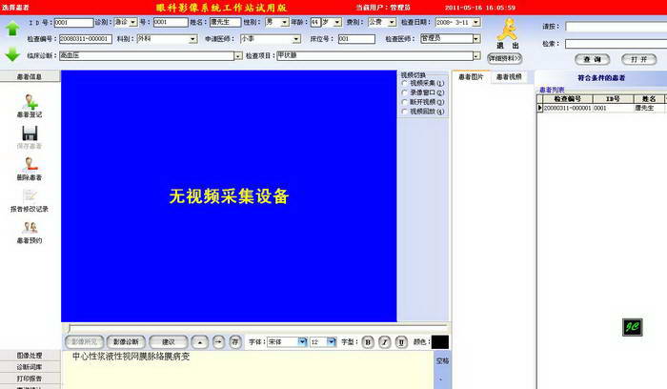Screen dimensions: 667x389
Task: Click the green JC logo icon
Action: click(632, 327)
